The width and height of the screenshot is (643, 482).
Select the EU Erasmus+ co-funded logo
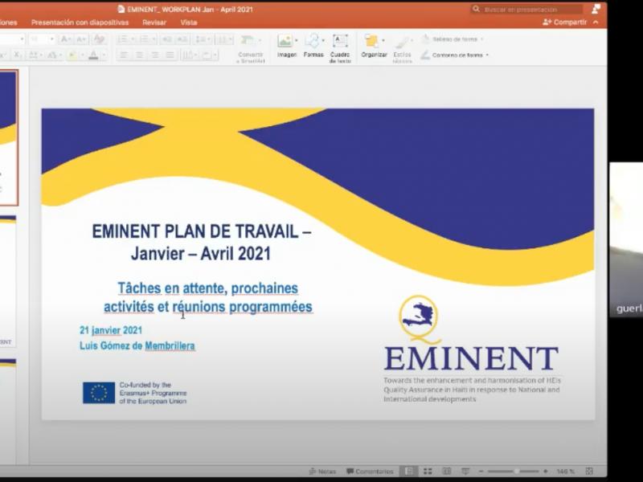point(134,393)
